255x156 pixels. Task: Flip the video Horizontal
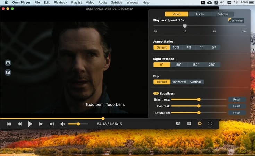pyautogui.click(x=179, y=82)
